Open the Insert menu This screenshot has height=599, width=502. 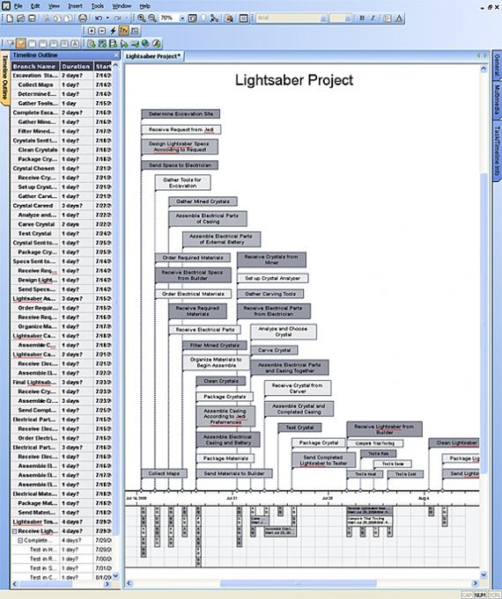click(x=75, y=6)
